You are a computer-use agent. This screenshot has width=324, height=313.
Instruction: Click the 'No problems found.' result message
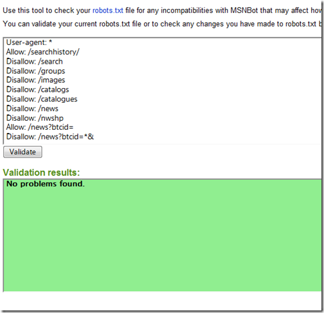pos(46,184)
